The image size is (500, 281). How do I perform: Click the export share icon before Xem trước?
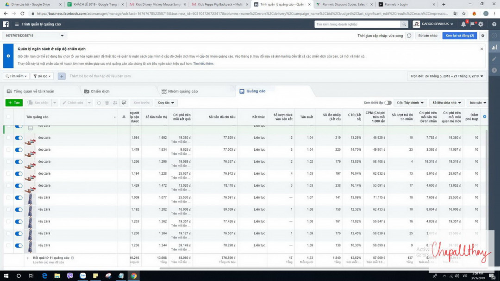pyautogui.click(x=124, y=103)
